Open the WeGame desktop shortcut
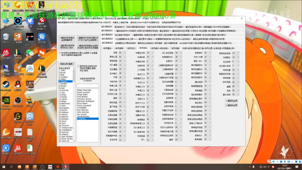Viewport: 302px width, 170px height. (x=18, y=116)
